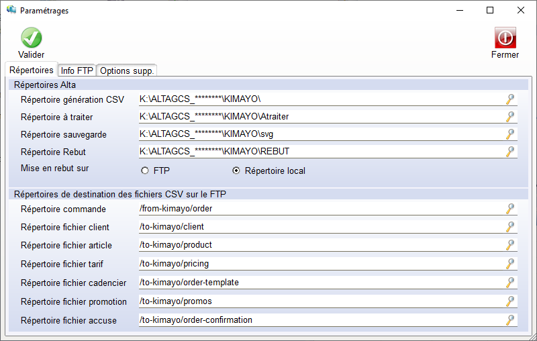Click browse icon for Répertoire fichier promotion
537x341 pixels.
click(x=510, y=301)
